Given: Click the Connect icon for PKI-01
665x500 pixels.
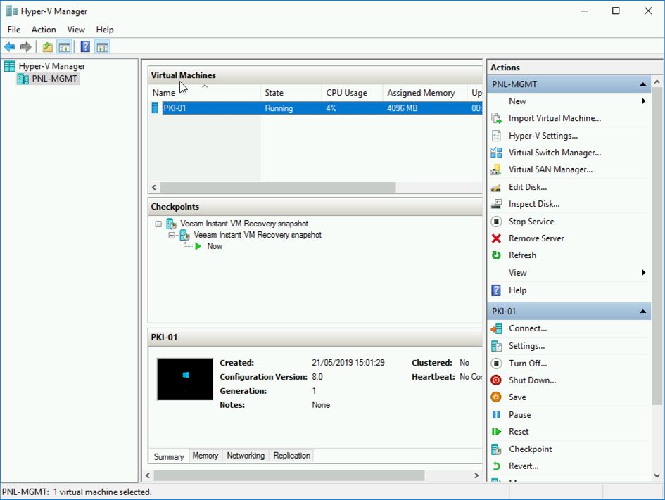Looking at the screenshot, I should 496,328.
